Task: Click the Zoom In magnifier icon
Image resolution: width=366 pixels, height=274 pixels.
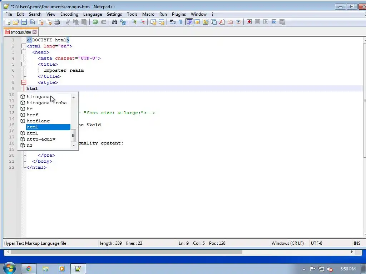Action: coord(134,22)
